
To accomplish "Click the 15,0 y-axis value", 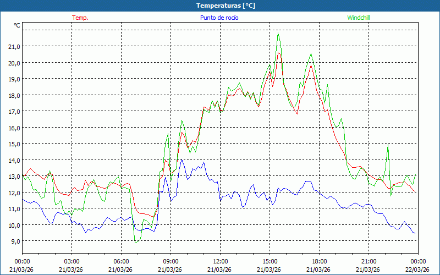I will click(14, 144).
